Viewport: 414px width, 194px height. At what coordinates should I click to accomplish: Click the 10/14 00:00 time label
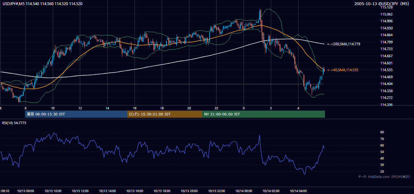click(244, 191)
